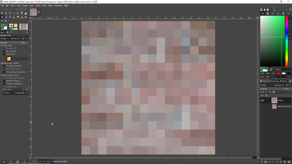Swap foreground and background colors

pyautogui.click(x=7, y=24)
